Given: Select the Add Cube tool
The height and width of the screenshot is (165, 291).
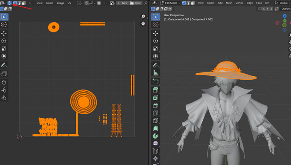Looking at the screenshot, I should [x=156, y=81].
